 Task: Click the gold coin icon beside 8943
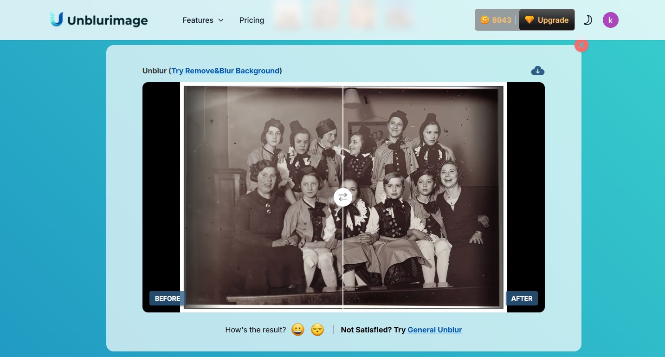484,20
